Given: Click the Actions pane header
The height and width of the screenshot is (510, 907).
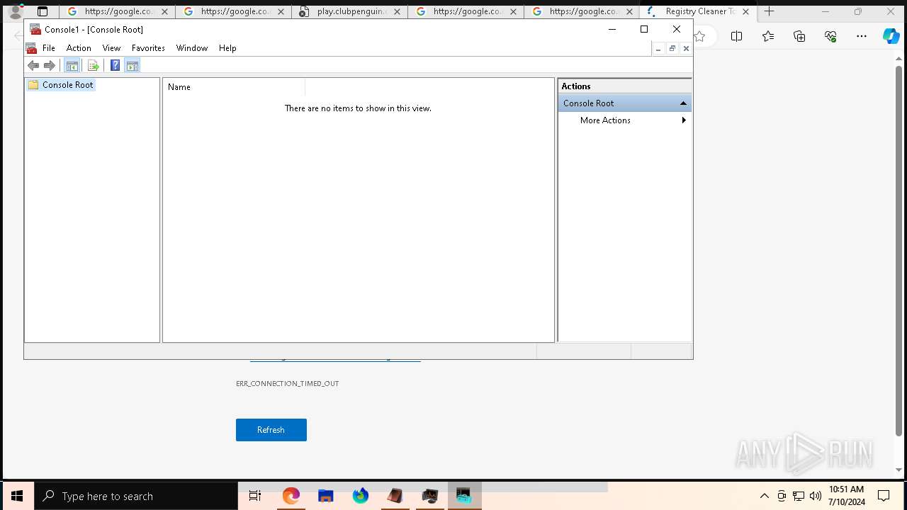Looking at the screenshot, I should click(624, 86).
